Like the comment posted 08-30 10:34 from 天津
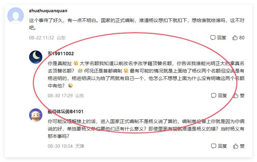This screenshot has width=257, height=162. pos(236,146)
